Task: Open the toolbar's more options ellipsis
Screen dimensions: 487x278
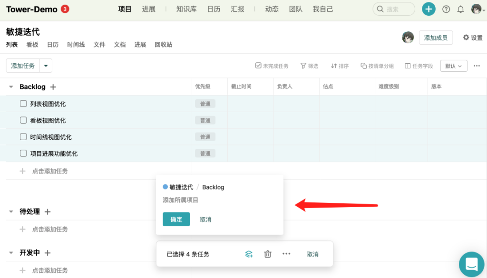Action: point(477,66)
